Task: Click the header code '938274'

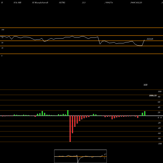Action: (109, 3)
